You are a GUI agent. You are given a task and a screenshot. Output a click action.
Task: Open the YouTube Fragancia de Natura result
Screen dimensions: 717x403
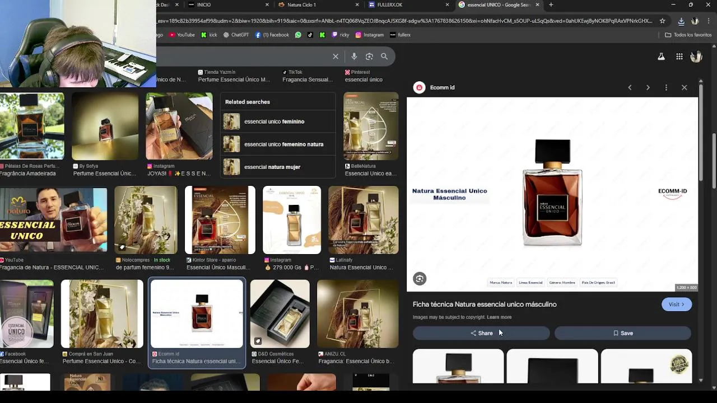click(53, 221)
